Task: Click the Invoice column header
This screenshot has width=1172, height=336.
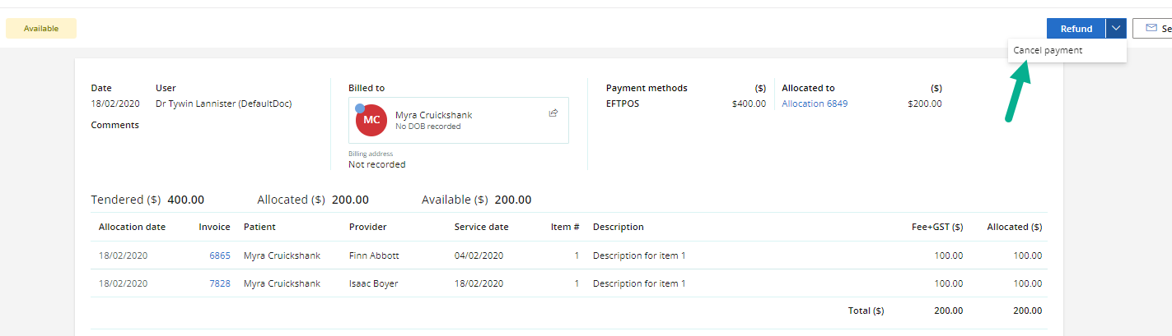Action: (215, 227)
